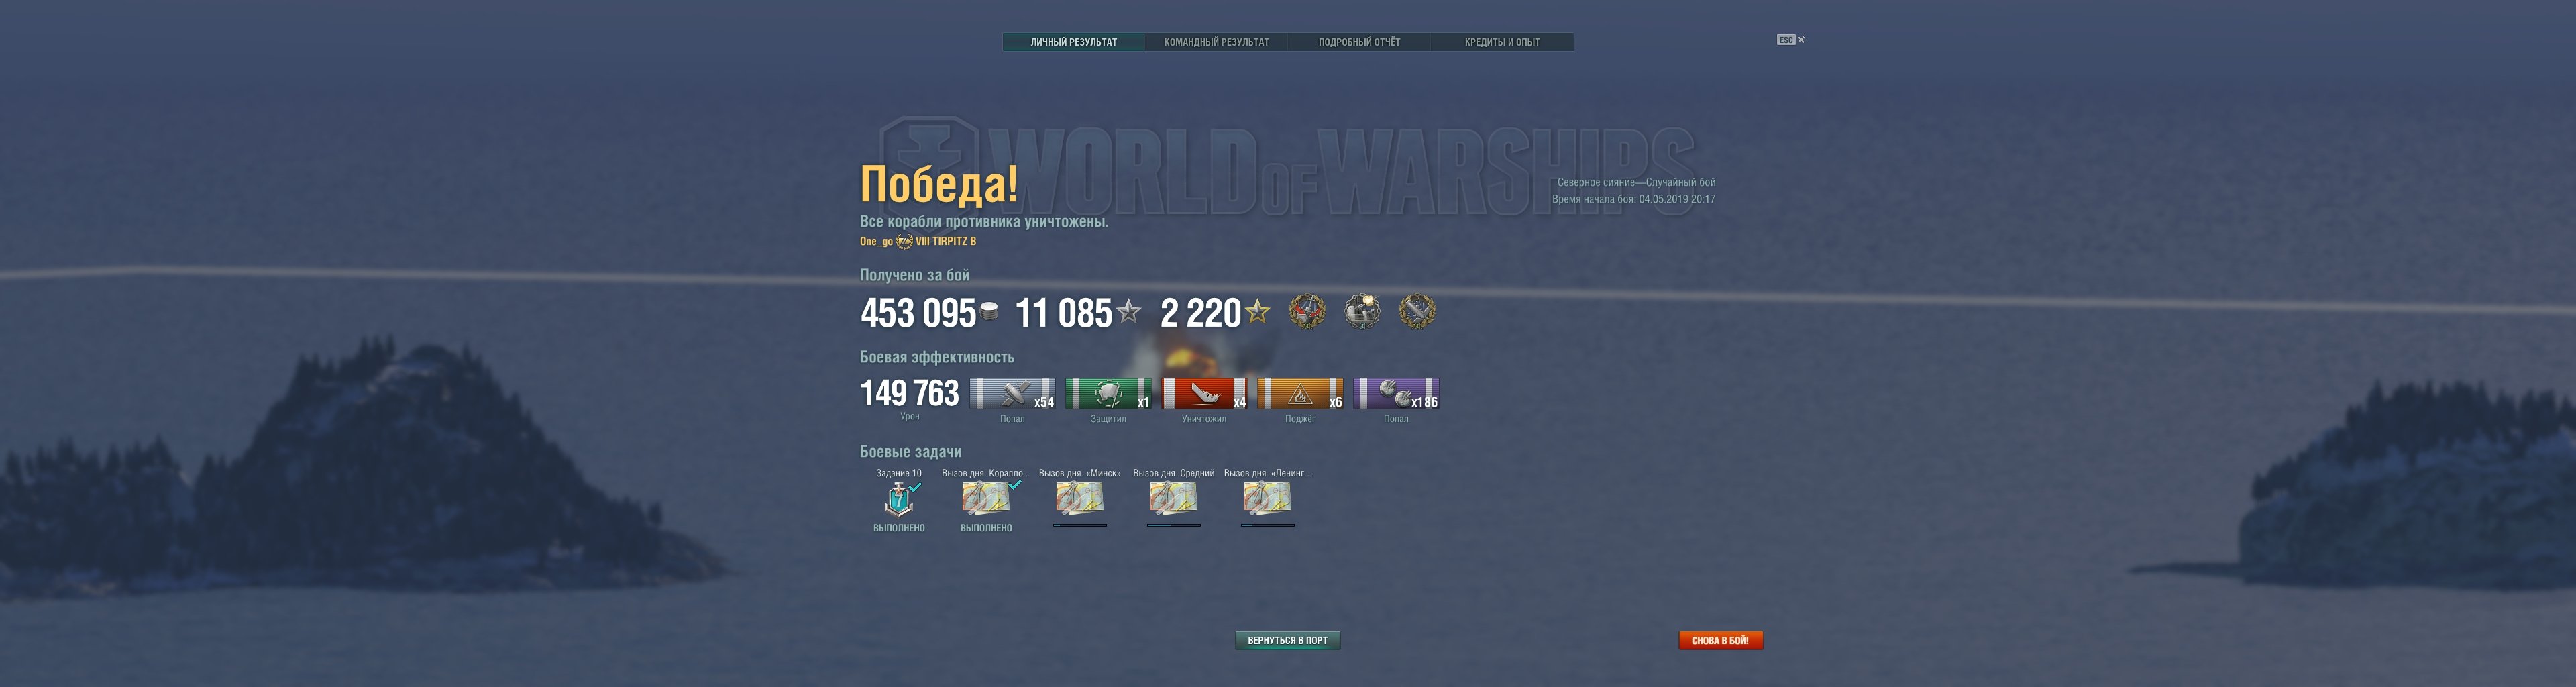Click the third achievement medal with shell

click(x=1417, y=311)
